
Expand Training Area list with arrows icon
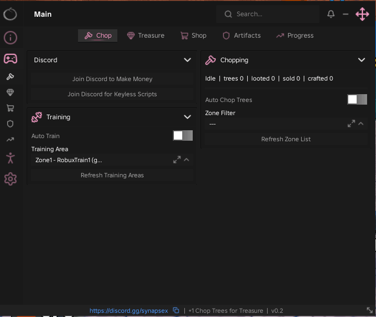pos(177,160)
